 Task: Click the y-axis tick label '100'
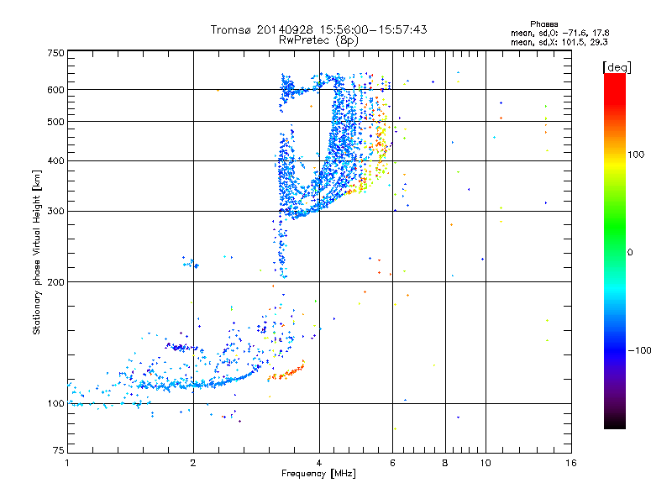coord(55,403)
